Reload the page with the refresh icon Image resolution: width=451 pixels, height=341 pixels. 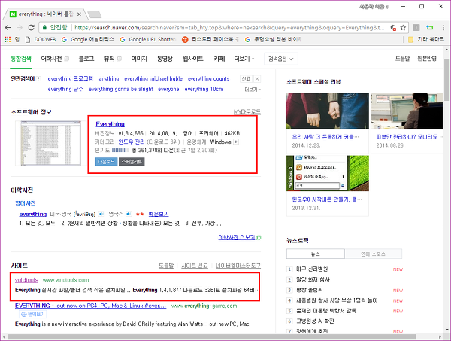31,28
